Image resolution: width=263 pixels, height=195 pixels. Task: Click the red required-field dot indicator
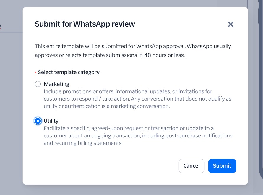35,73
